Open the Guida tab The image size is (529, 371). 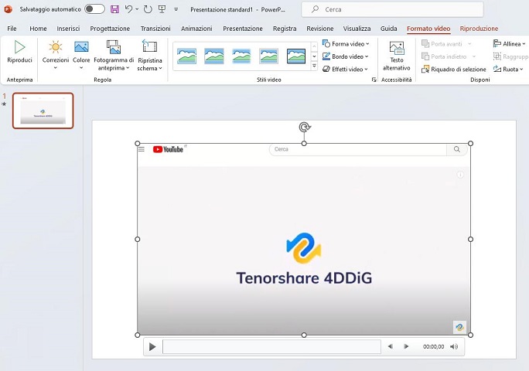click(x=389, y=29)
